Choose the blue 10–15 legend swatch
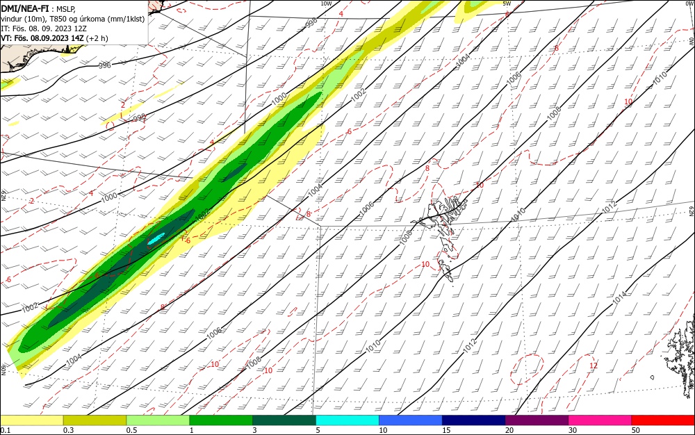The image size is (695, 435). (411, 420)
